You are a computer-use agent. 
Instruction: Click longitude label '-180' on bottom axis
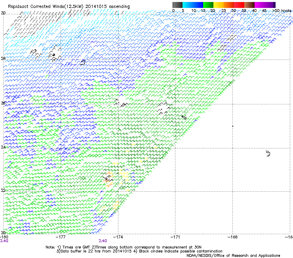[4, 237]
